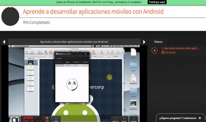Screen dimensions: 206x122
Task: Click the preview thumbnail beside the timer
Action: 14,119
